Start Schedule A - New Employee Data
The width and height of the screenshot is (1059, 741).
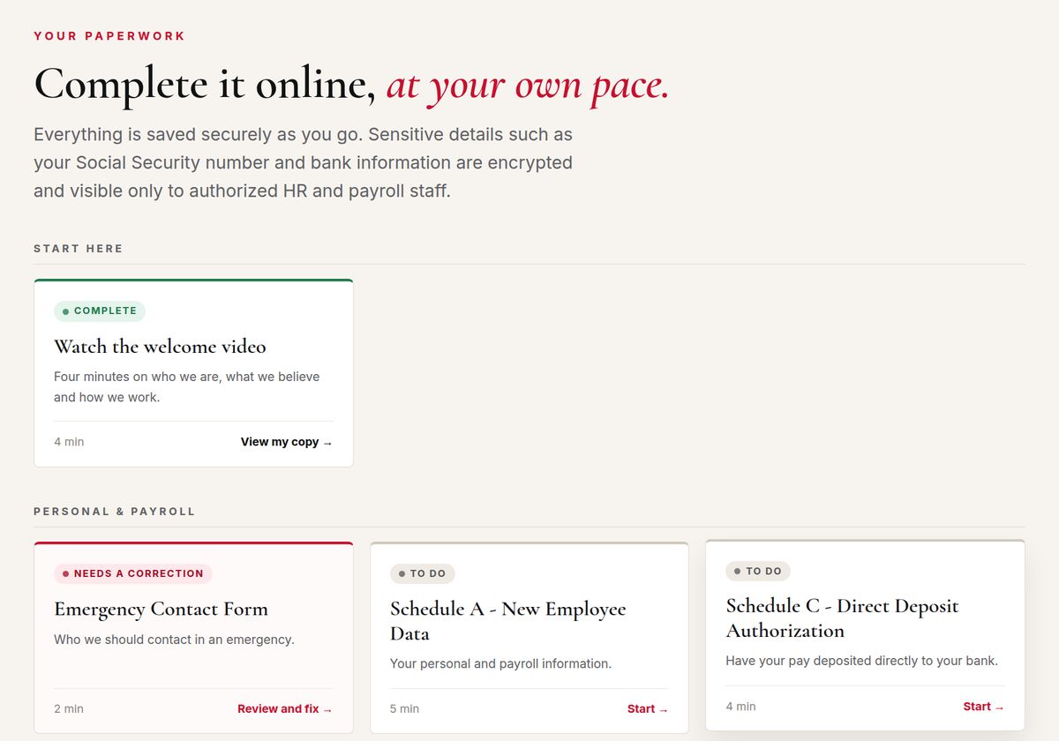pos(648,708)
